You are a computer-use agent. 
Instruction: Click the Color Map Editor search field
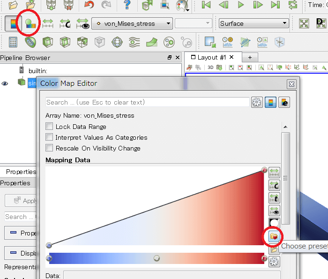[x=147, y=102]
